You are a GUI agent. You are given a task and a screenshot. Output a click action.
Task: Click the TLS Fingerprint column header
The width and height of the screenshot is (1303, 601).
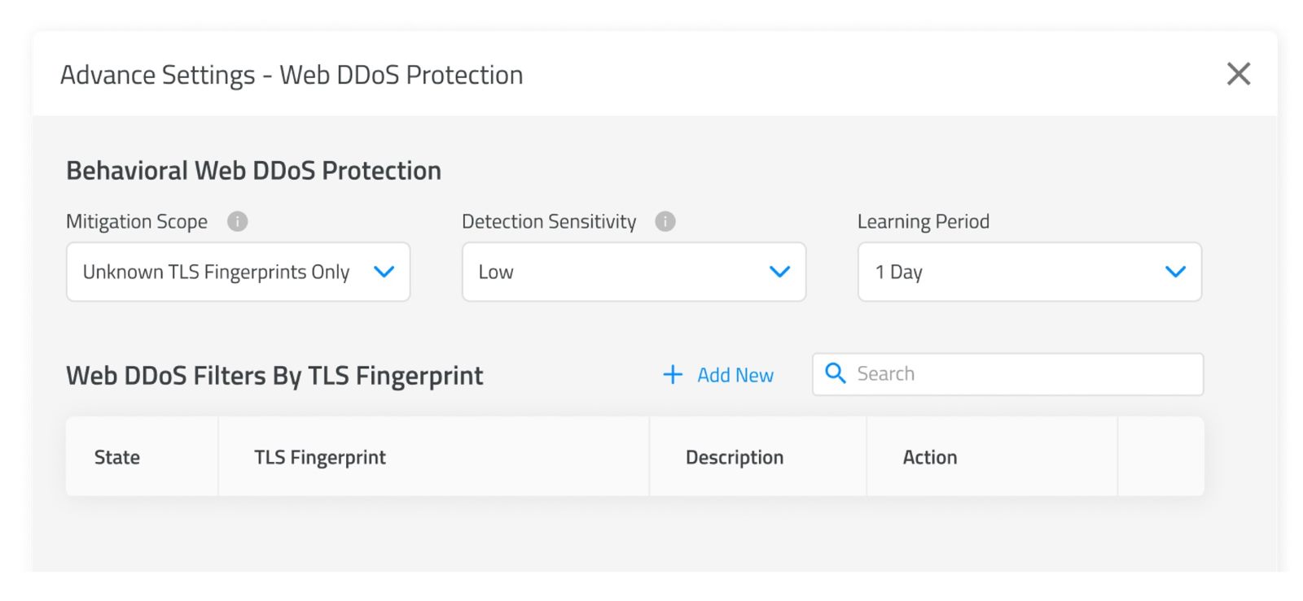pyautogui.click(x=320, y=457)
